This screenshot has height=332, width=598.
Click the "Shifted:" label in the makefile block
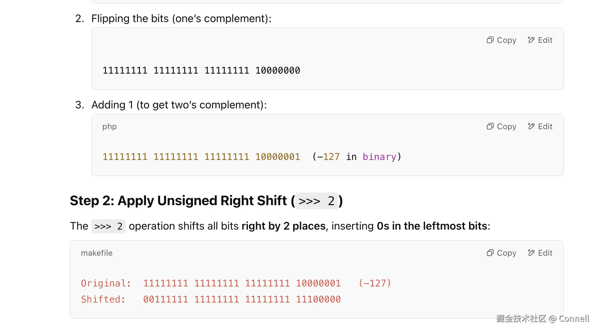click(x=103, y=300)
